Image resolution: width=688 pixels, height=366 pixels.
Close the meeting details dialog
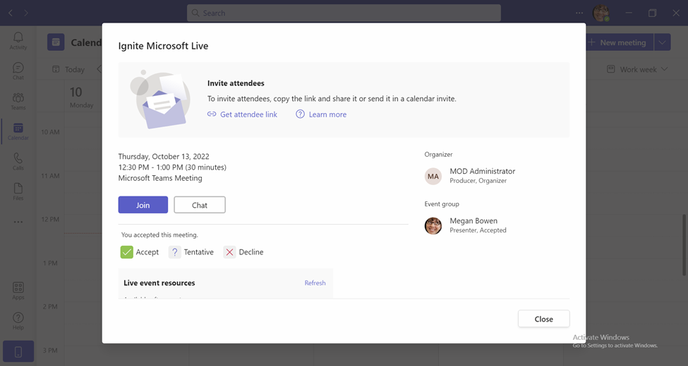pos(543,319)
